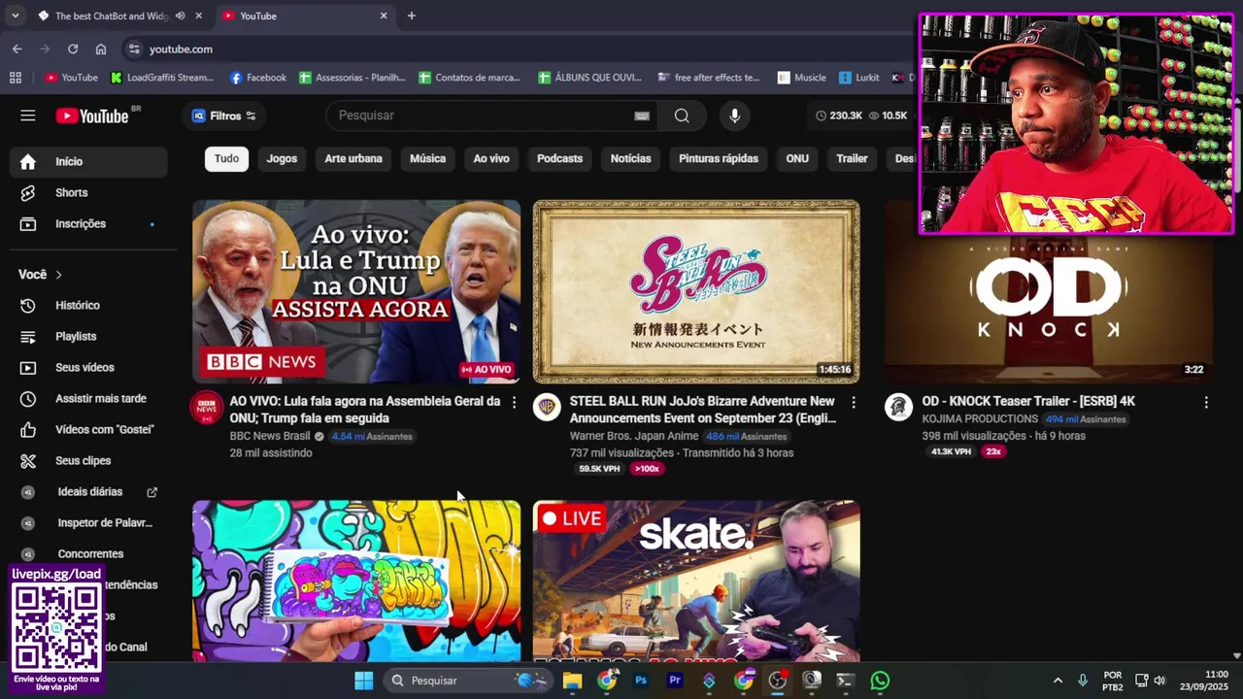Open Seus vídeos in the sidebar
1243x699 pixels.
[88, 368]
